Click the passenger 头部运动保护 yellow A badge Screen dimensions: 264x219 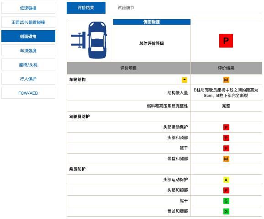tap(226, 180)
